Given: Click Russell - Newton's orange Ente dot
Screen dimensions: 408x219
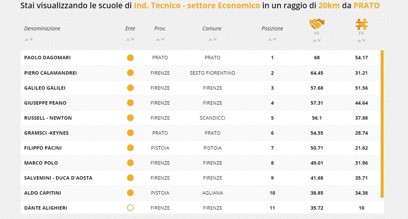Looking at the screenshot, I should pyautogui.click(x=130, y=118).
